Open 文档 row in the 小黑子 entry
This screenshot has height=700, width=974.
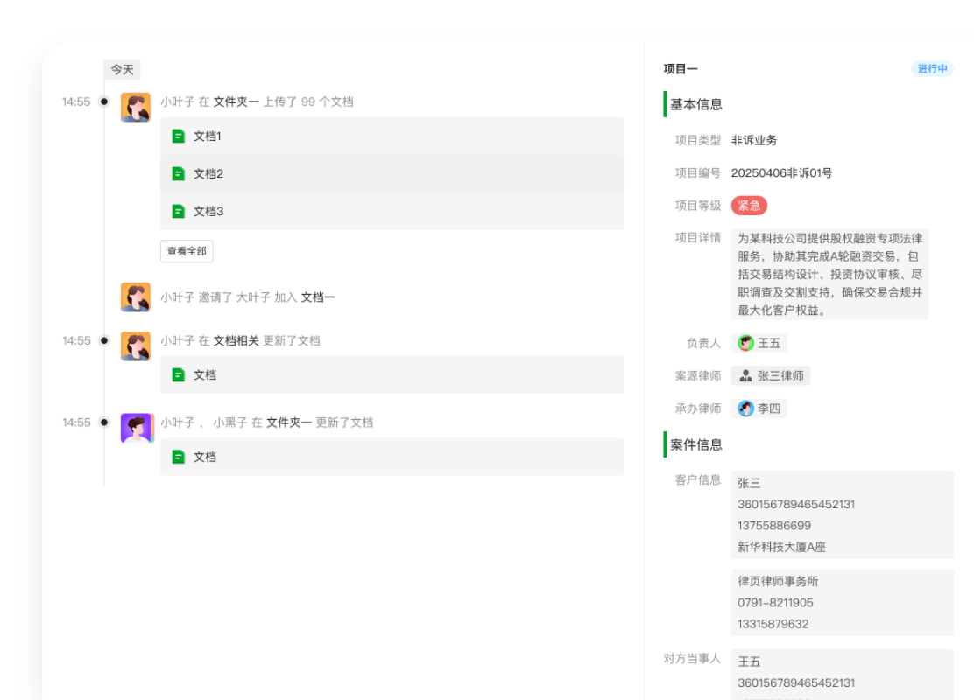tap(392, 457)
